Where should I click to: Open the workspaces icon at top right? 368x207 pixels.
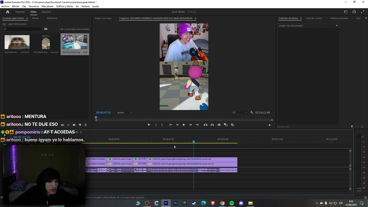(x=346, y=12)
